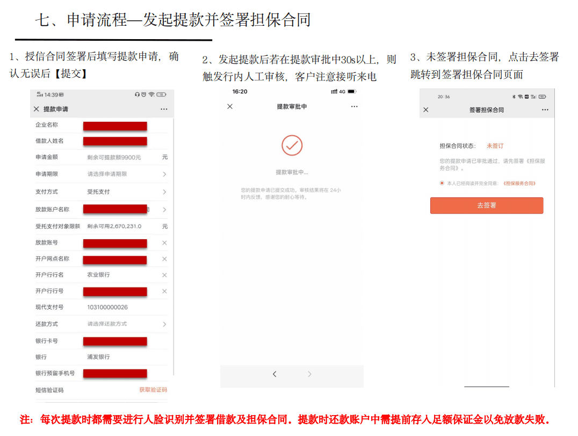Tap wifi icon in 14:39 status bar
Image resolution: width=578 pixels, height=436 pixels.
151,94
